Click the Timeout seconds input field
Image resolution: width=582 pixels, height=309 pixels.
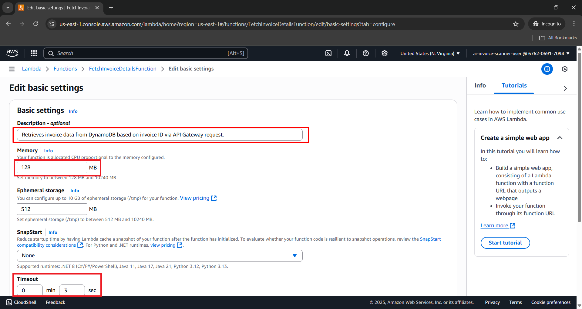[x=72, y=290]
